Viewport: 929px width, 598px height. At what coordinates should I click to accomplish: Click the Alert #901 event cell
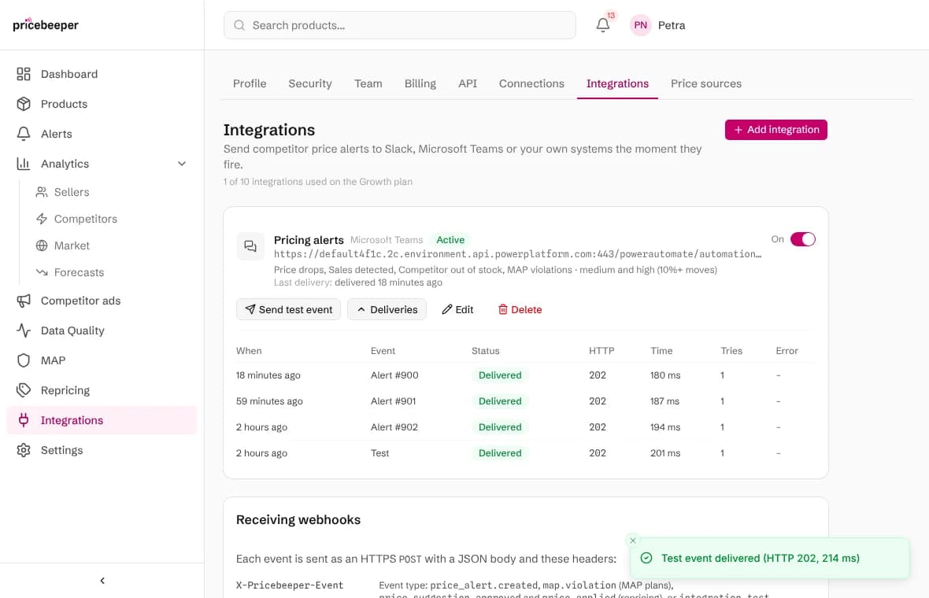tap(393, 401)
